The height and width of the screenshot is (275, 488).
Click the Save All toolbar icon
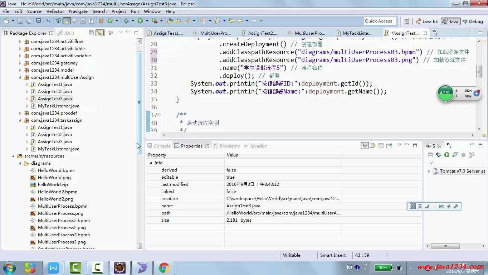point(29,21)
